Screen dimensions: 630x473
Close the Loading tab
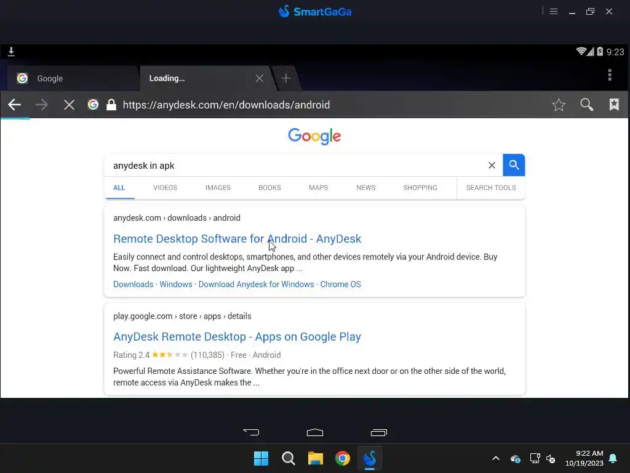[x=260, y=78]
